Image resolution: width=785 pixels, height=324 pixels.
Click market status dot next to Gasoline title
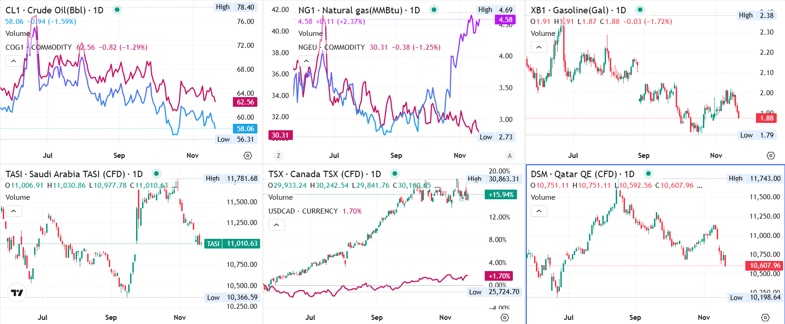[x=640, y=10]
